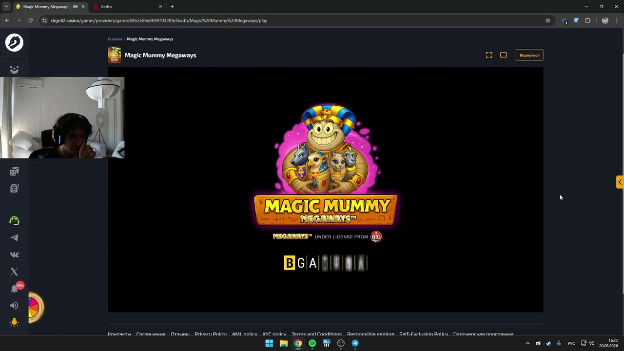The image size is (624, 351).
Task: Open the Windows Start menu
Action: 269,343
